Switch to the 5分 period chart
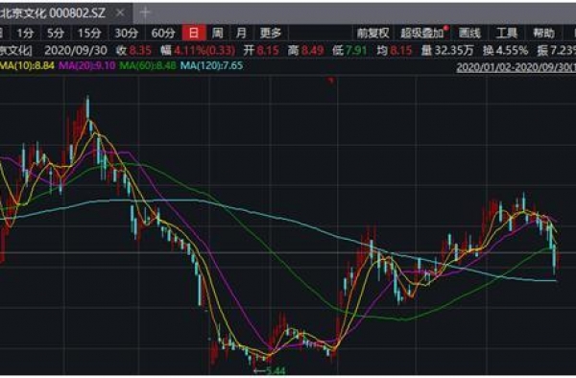The width and height of the screenshot is (576, 378). (56, 34)
